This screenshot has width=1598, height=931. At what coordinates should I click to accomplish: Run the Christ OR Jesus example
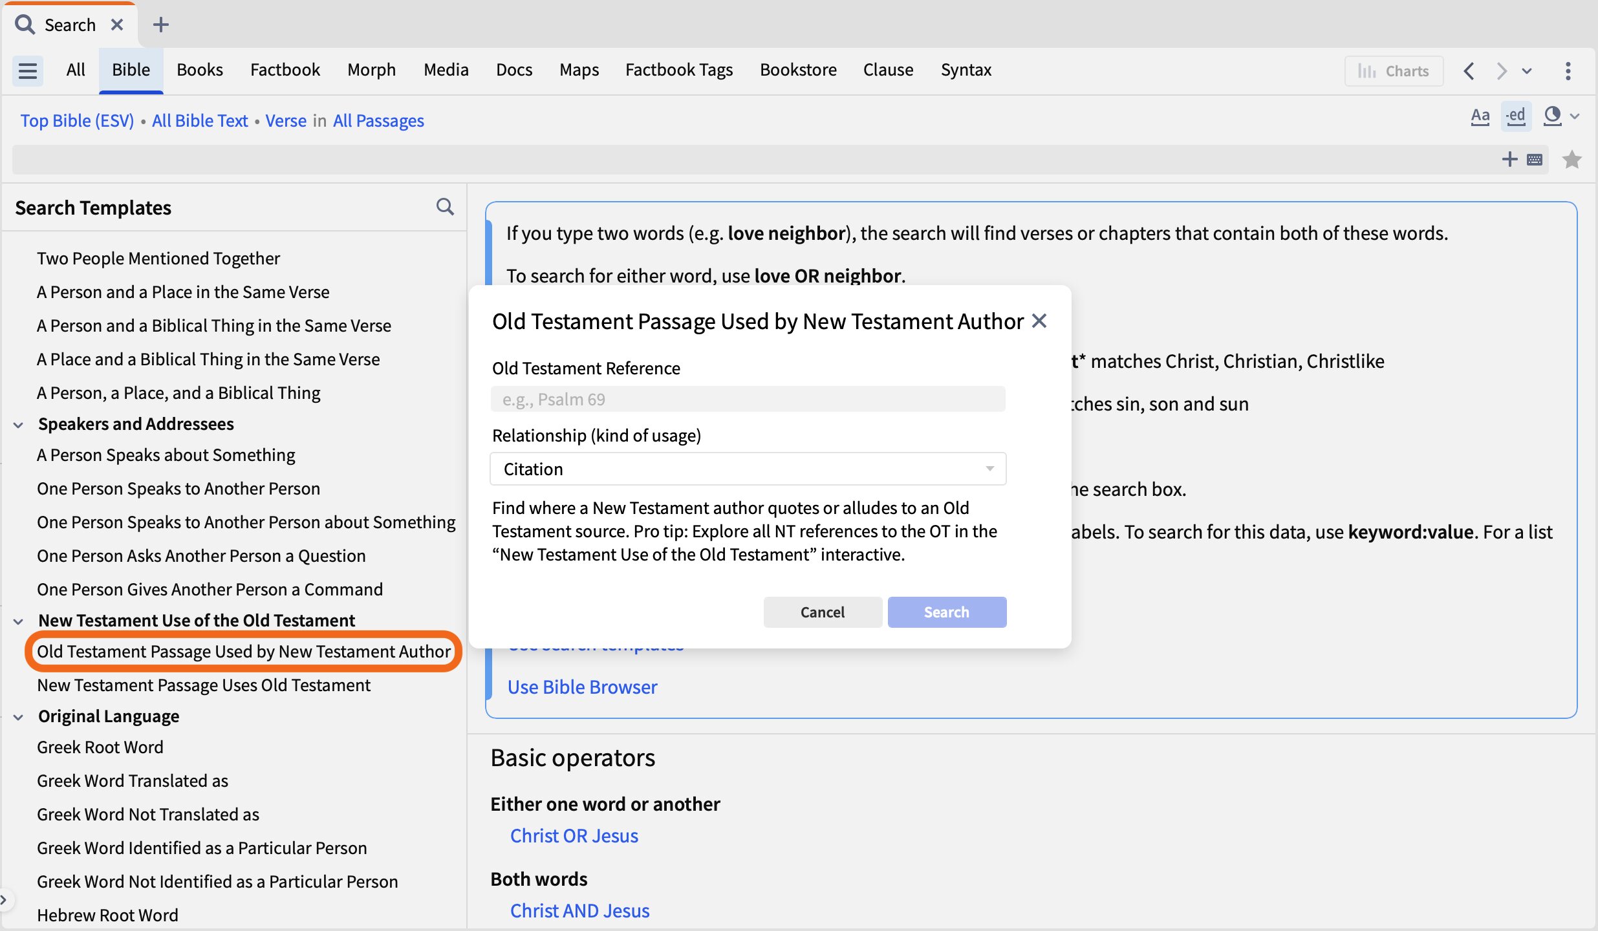pos(574,835)
